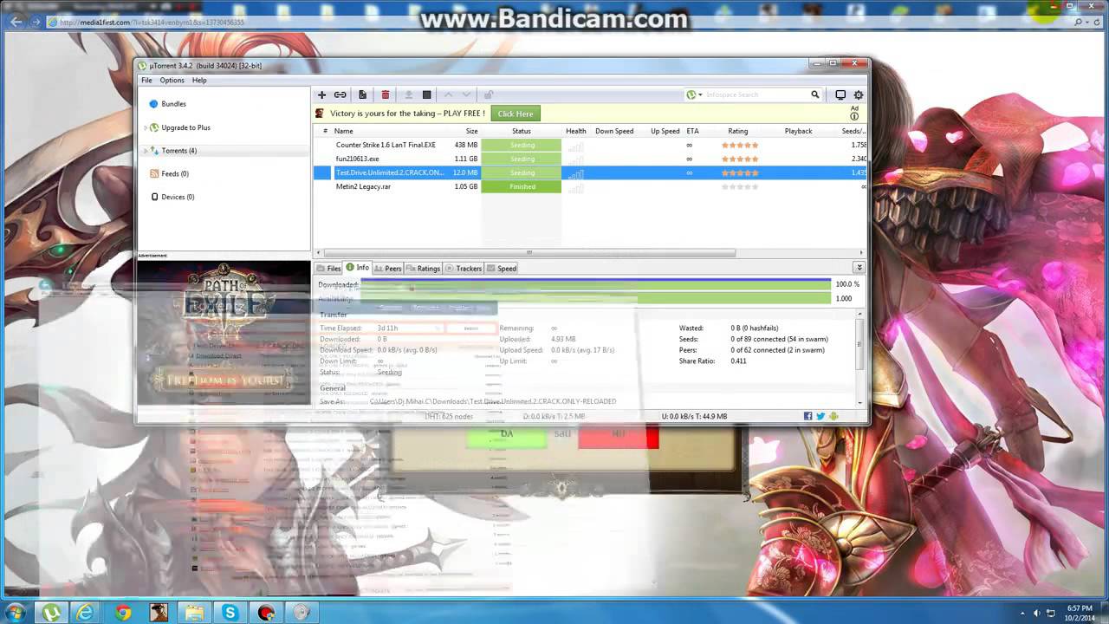Click the volume speaker tray icon
This screenshot has height=624, width=1109.
[x=1036, y=614]
